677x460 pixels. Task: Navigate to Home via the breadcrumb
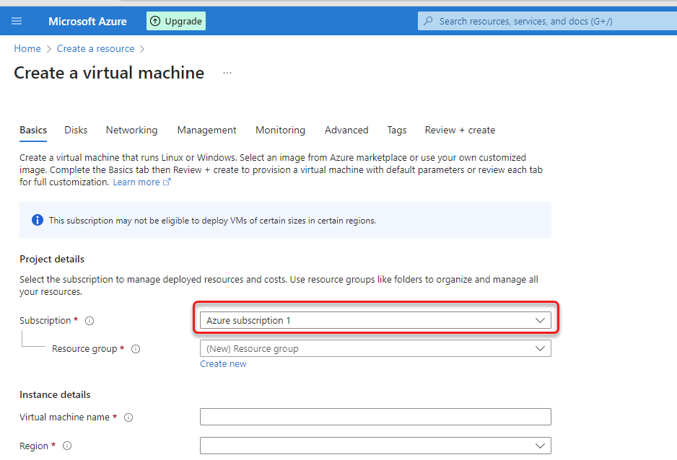(x=27, y=48)
